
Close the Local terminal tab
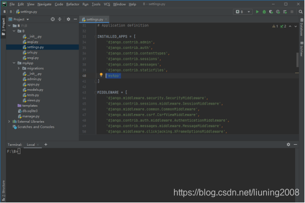pyautogui.click(x=38, y=145)
